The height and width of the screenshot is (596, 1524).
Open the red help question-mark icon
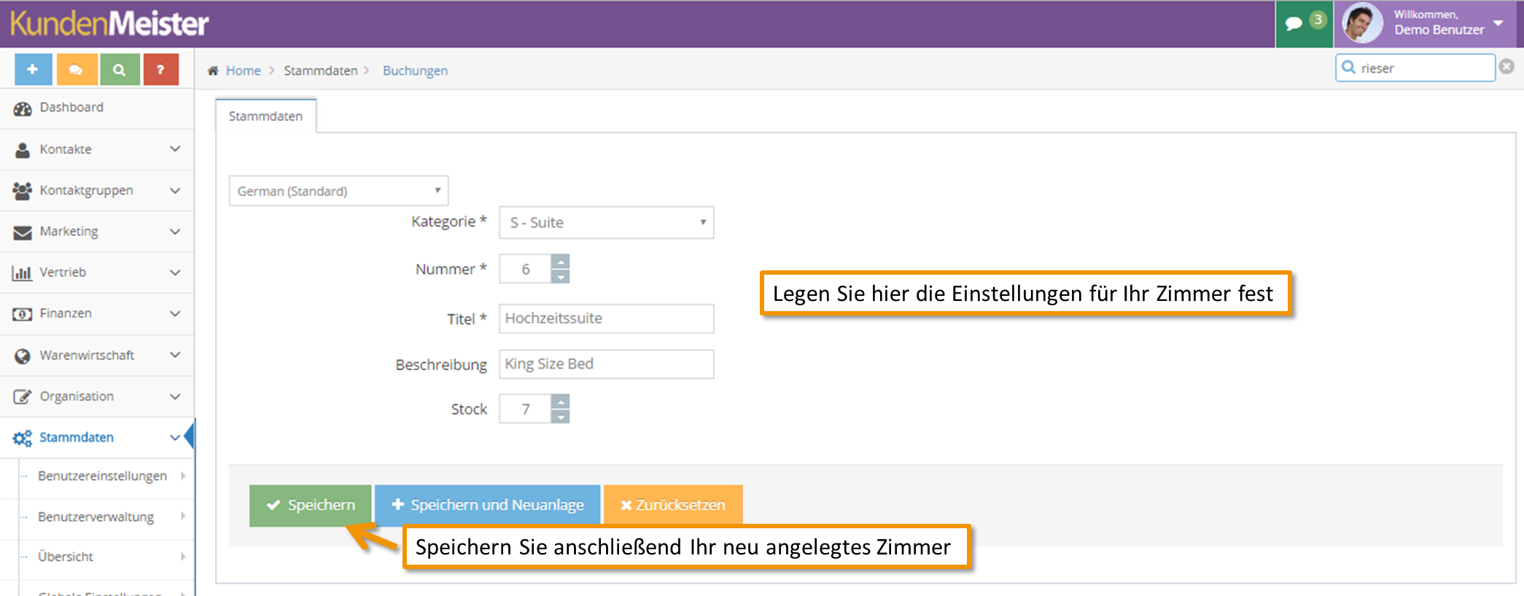pyautogui.click(x=160, y=70)
